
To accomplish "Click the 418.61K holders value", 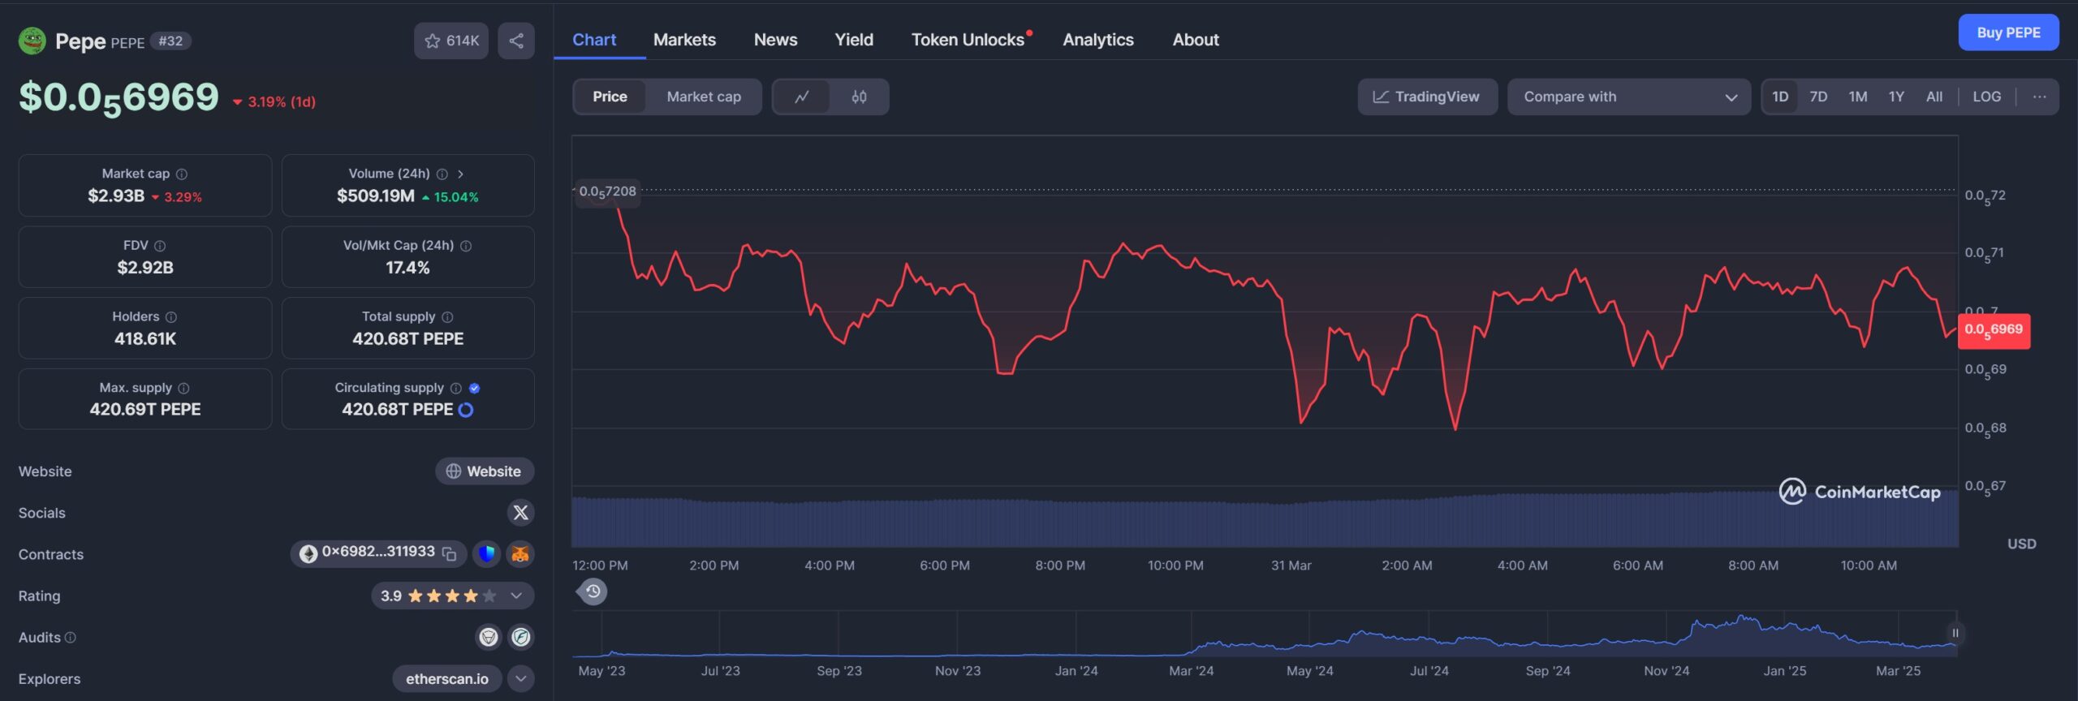I will click(145, 339).
